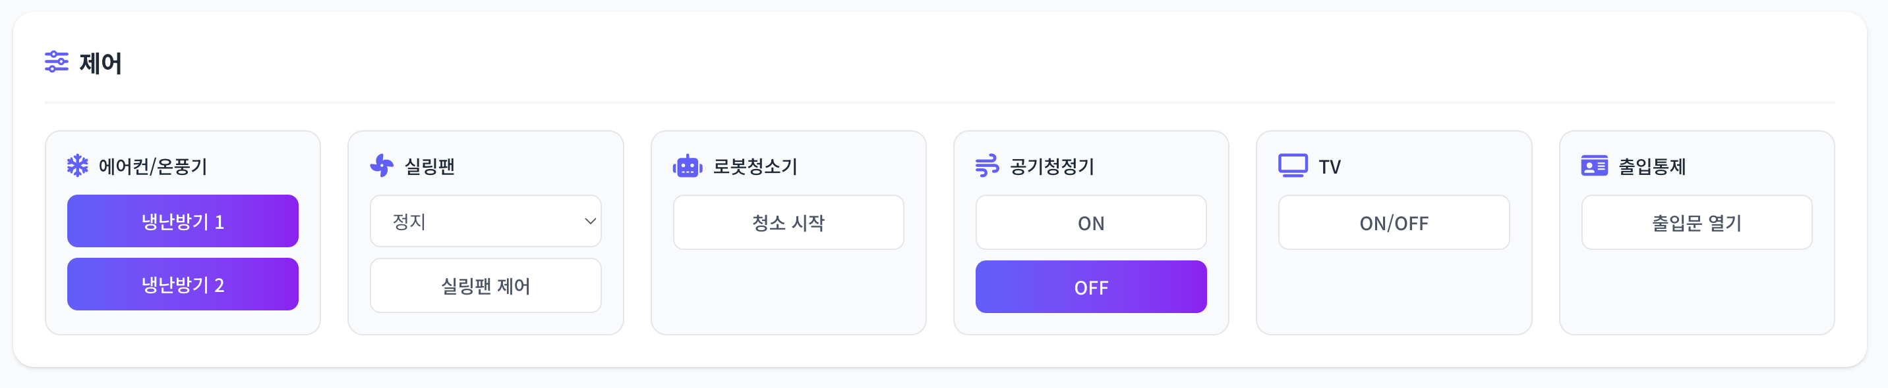Start cleaning with the 청소 시작 button
The width and height of the screenshot is (1888, 388).
point(788,223)
